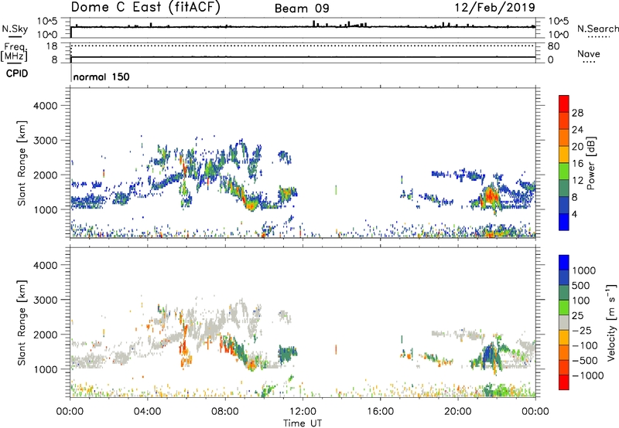Click 'Slant Range [km]' label on velocity panel
619x428 pixels.
point(22,323)
